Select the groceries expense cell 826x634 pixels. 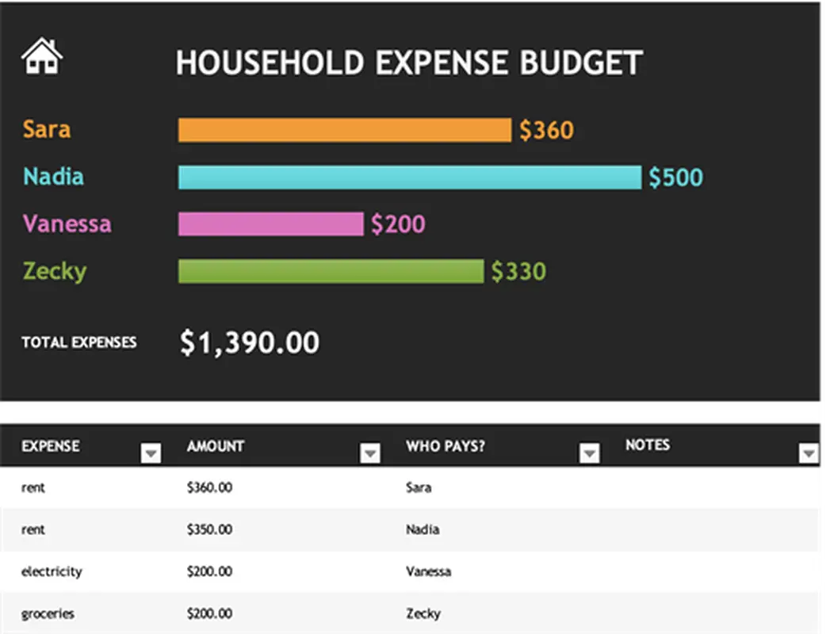pyautogui.click(x=48, y=613)
